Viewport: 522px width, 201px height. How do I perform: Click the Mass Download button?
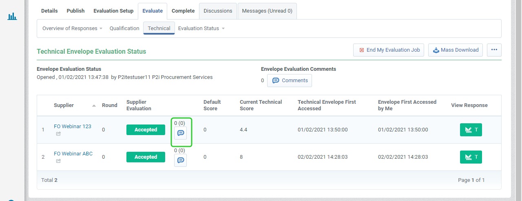(455, 50)
